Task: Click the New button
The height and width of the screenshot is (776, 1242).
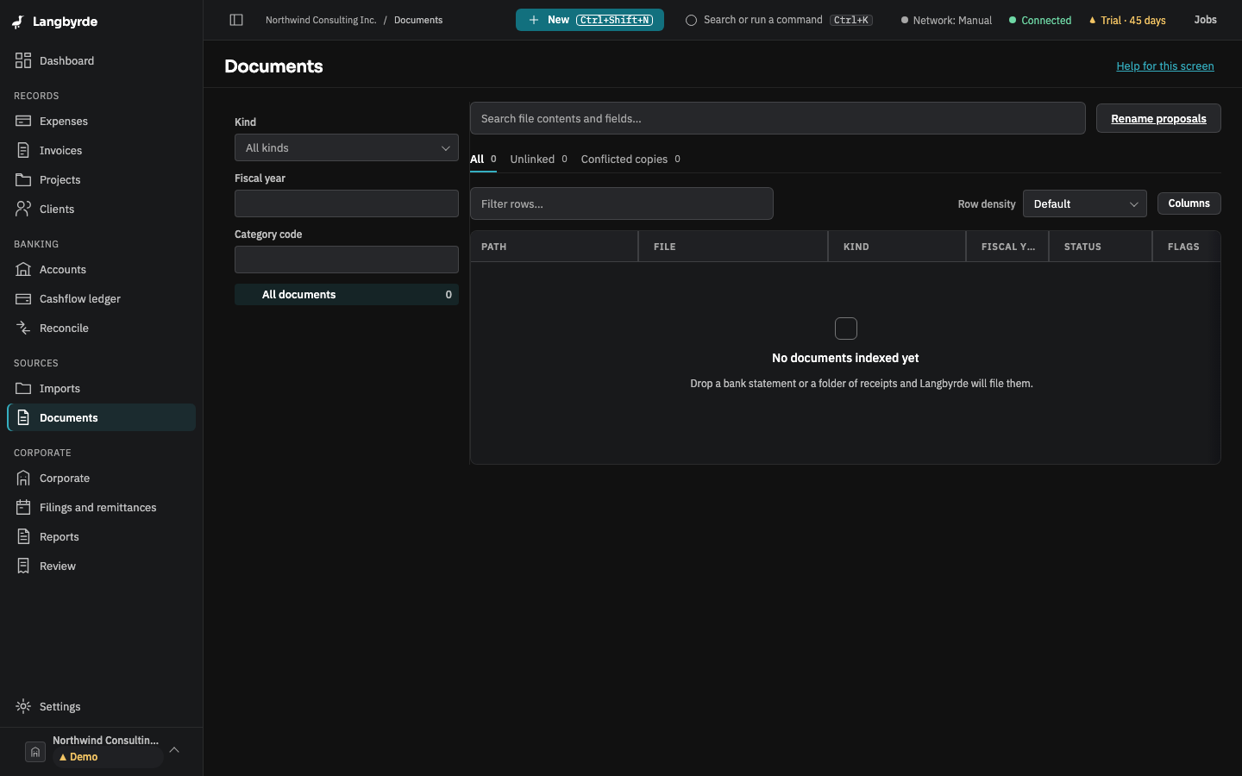Action: (x=590, y=20)
